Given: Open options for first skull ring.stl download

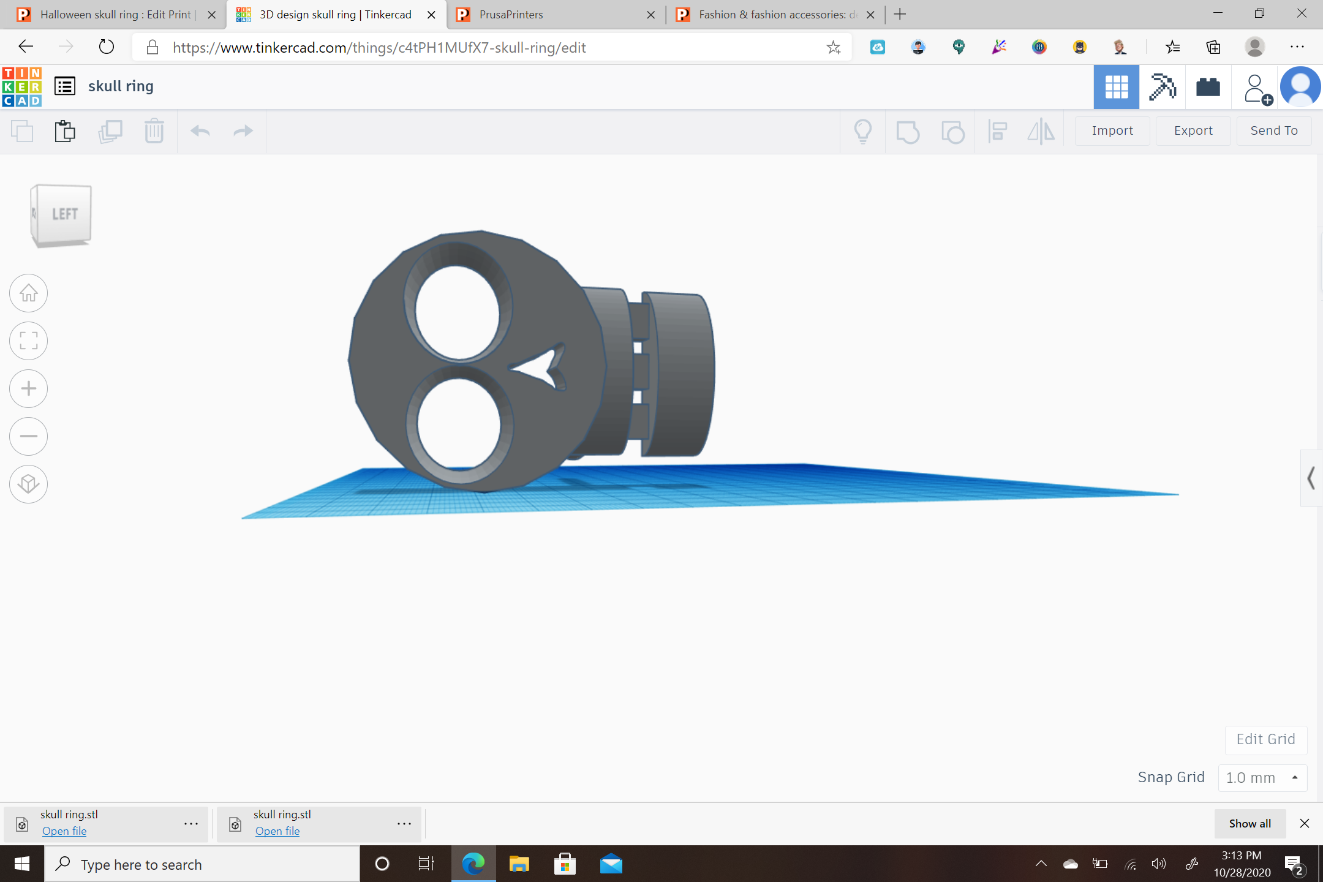Looking at the screenshot, I should tap(191, 824).
